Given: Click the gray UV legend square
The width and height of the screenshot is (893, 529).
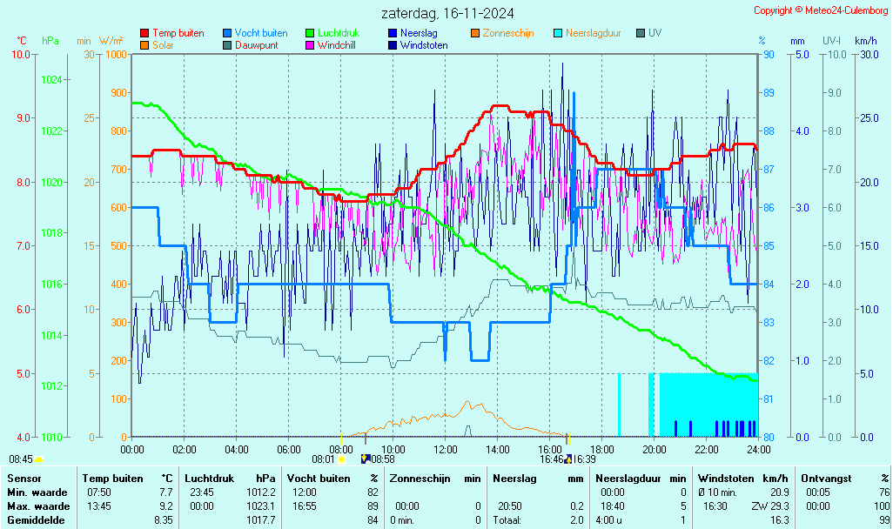Looking at the screenshot, I should (x=641, y=33).
